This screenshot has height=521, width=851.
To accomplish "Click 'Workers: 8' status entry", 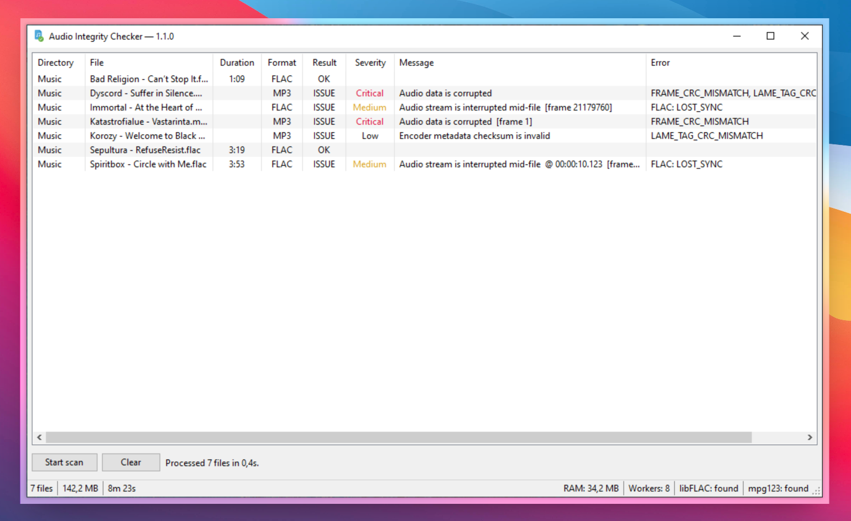I will (649, 488).
